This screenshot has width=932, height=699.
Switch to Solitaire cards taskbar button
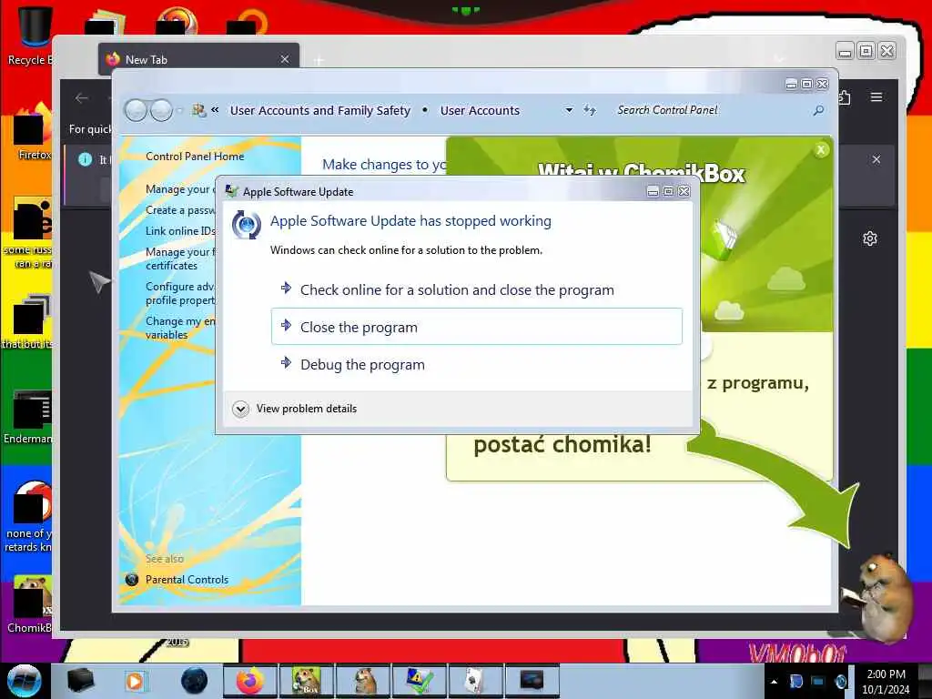475,681
